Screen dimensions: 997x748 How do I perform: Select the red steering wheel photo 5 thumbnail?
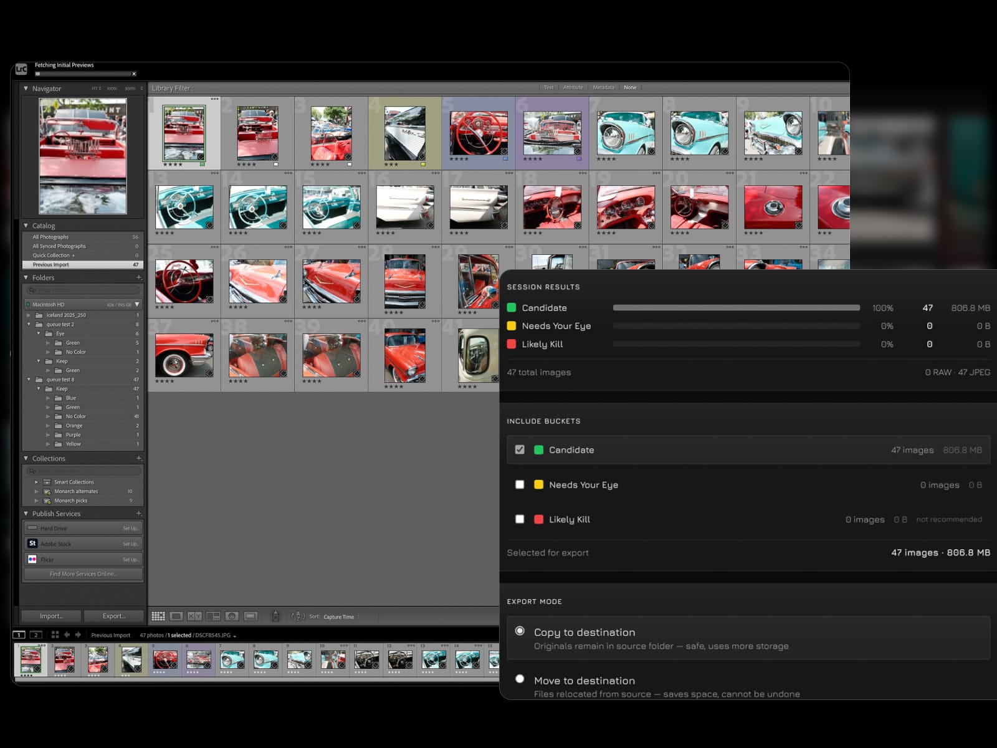click(x=479, y=133)
